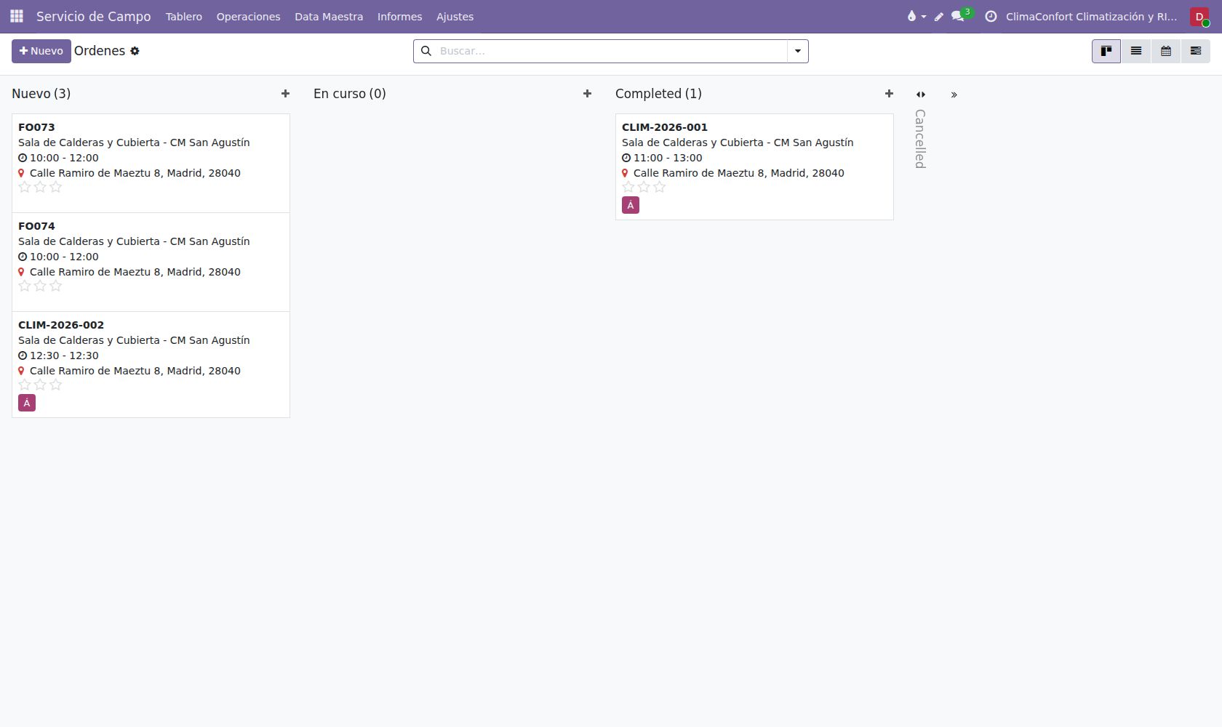Open Informes menu
The image size is (1222, 727).
(x=399, y=17)
